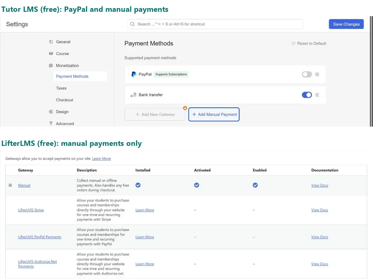Open PayPal settings sliders icon

click(x=317, y=74)
